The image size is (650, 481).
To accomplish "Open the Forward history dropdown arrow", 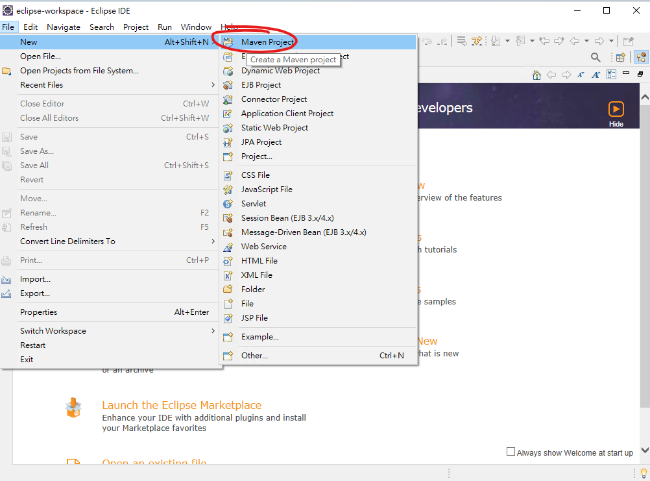I will 612,41.
